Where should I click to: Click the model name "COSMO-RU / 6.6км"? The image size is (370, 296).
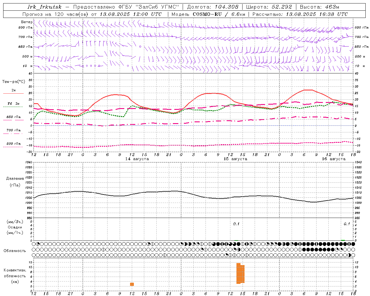(219, 14)
